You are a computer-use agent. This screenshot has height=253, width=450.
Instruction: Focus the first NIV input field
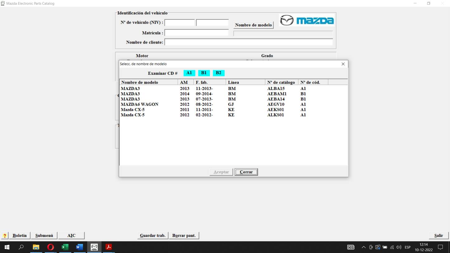(180, 22)
